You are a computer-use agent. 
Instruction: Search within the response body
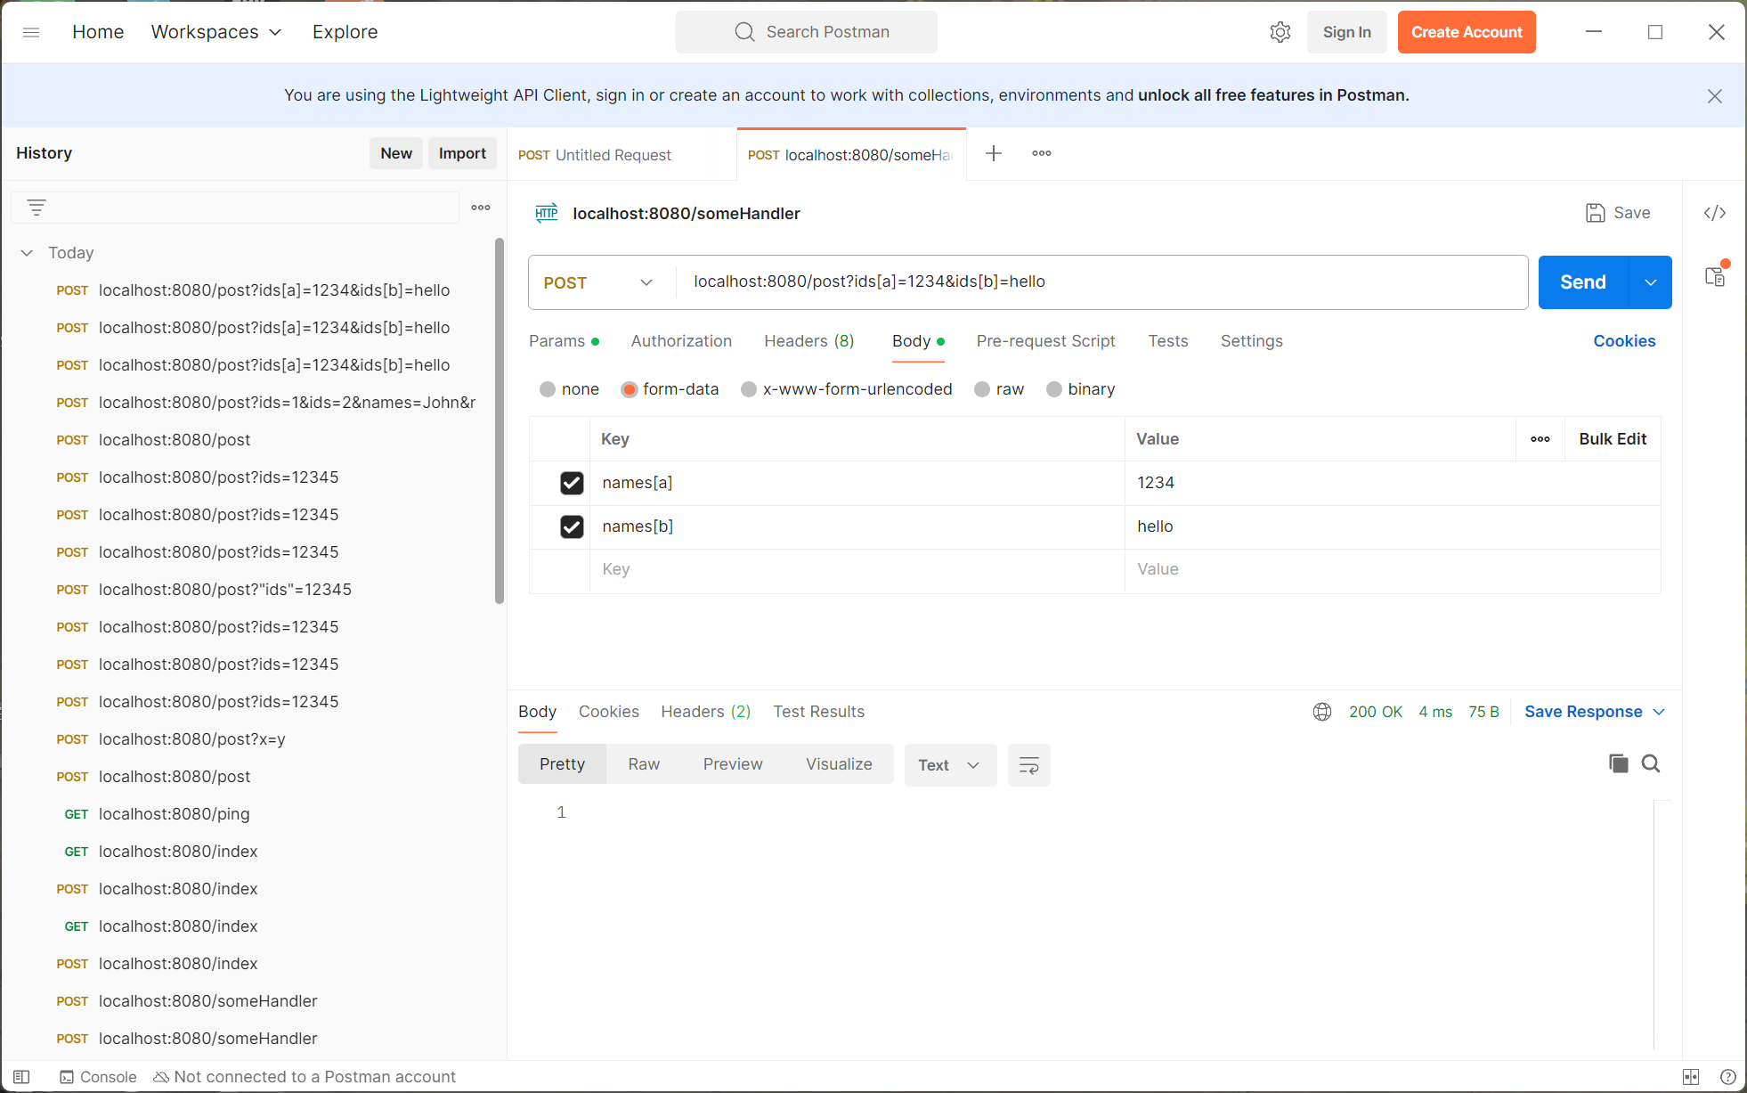coord(1651,763)
